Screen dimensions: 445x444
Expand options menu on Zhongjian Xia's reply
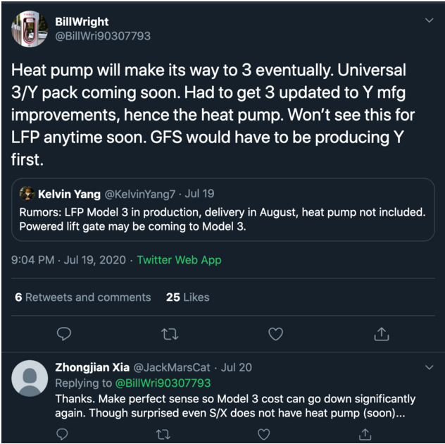[429, 368]
